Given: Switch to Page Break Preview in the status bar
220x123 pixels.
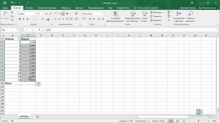Looking at the screenshot, I should click(x=184, y=121).
